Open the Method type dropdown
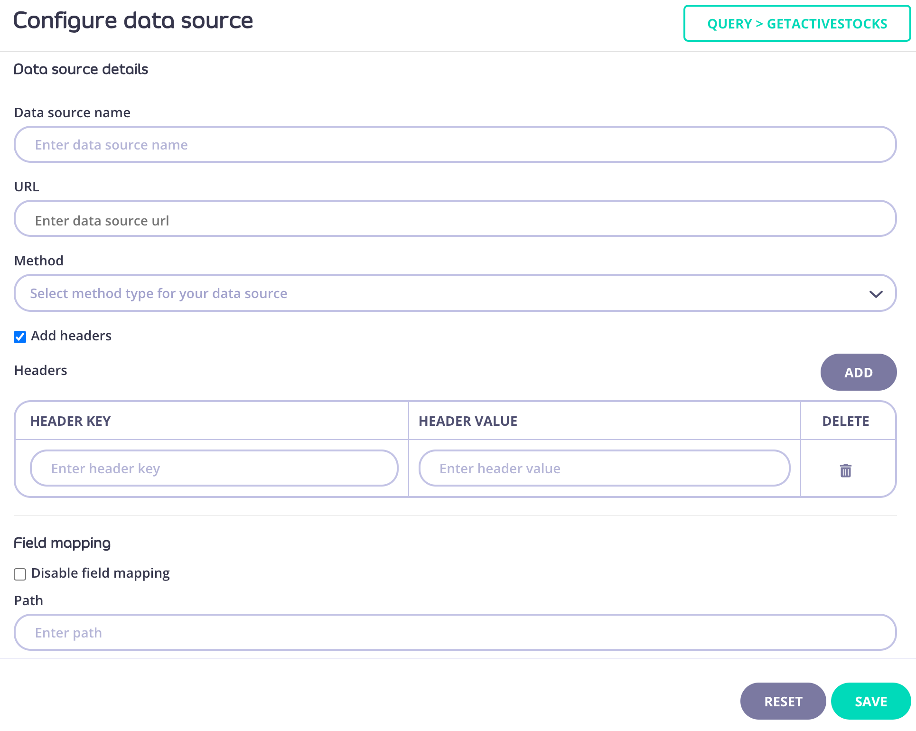 [455, 293]
